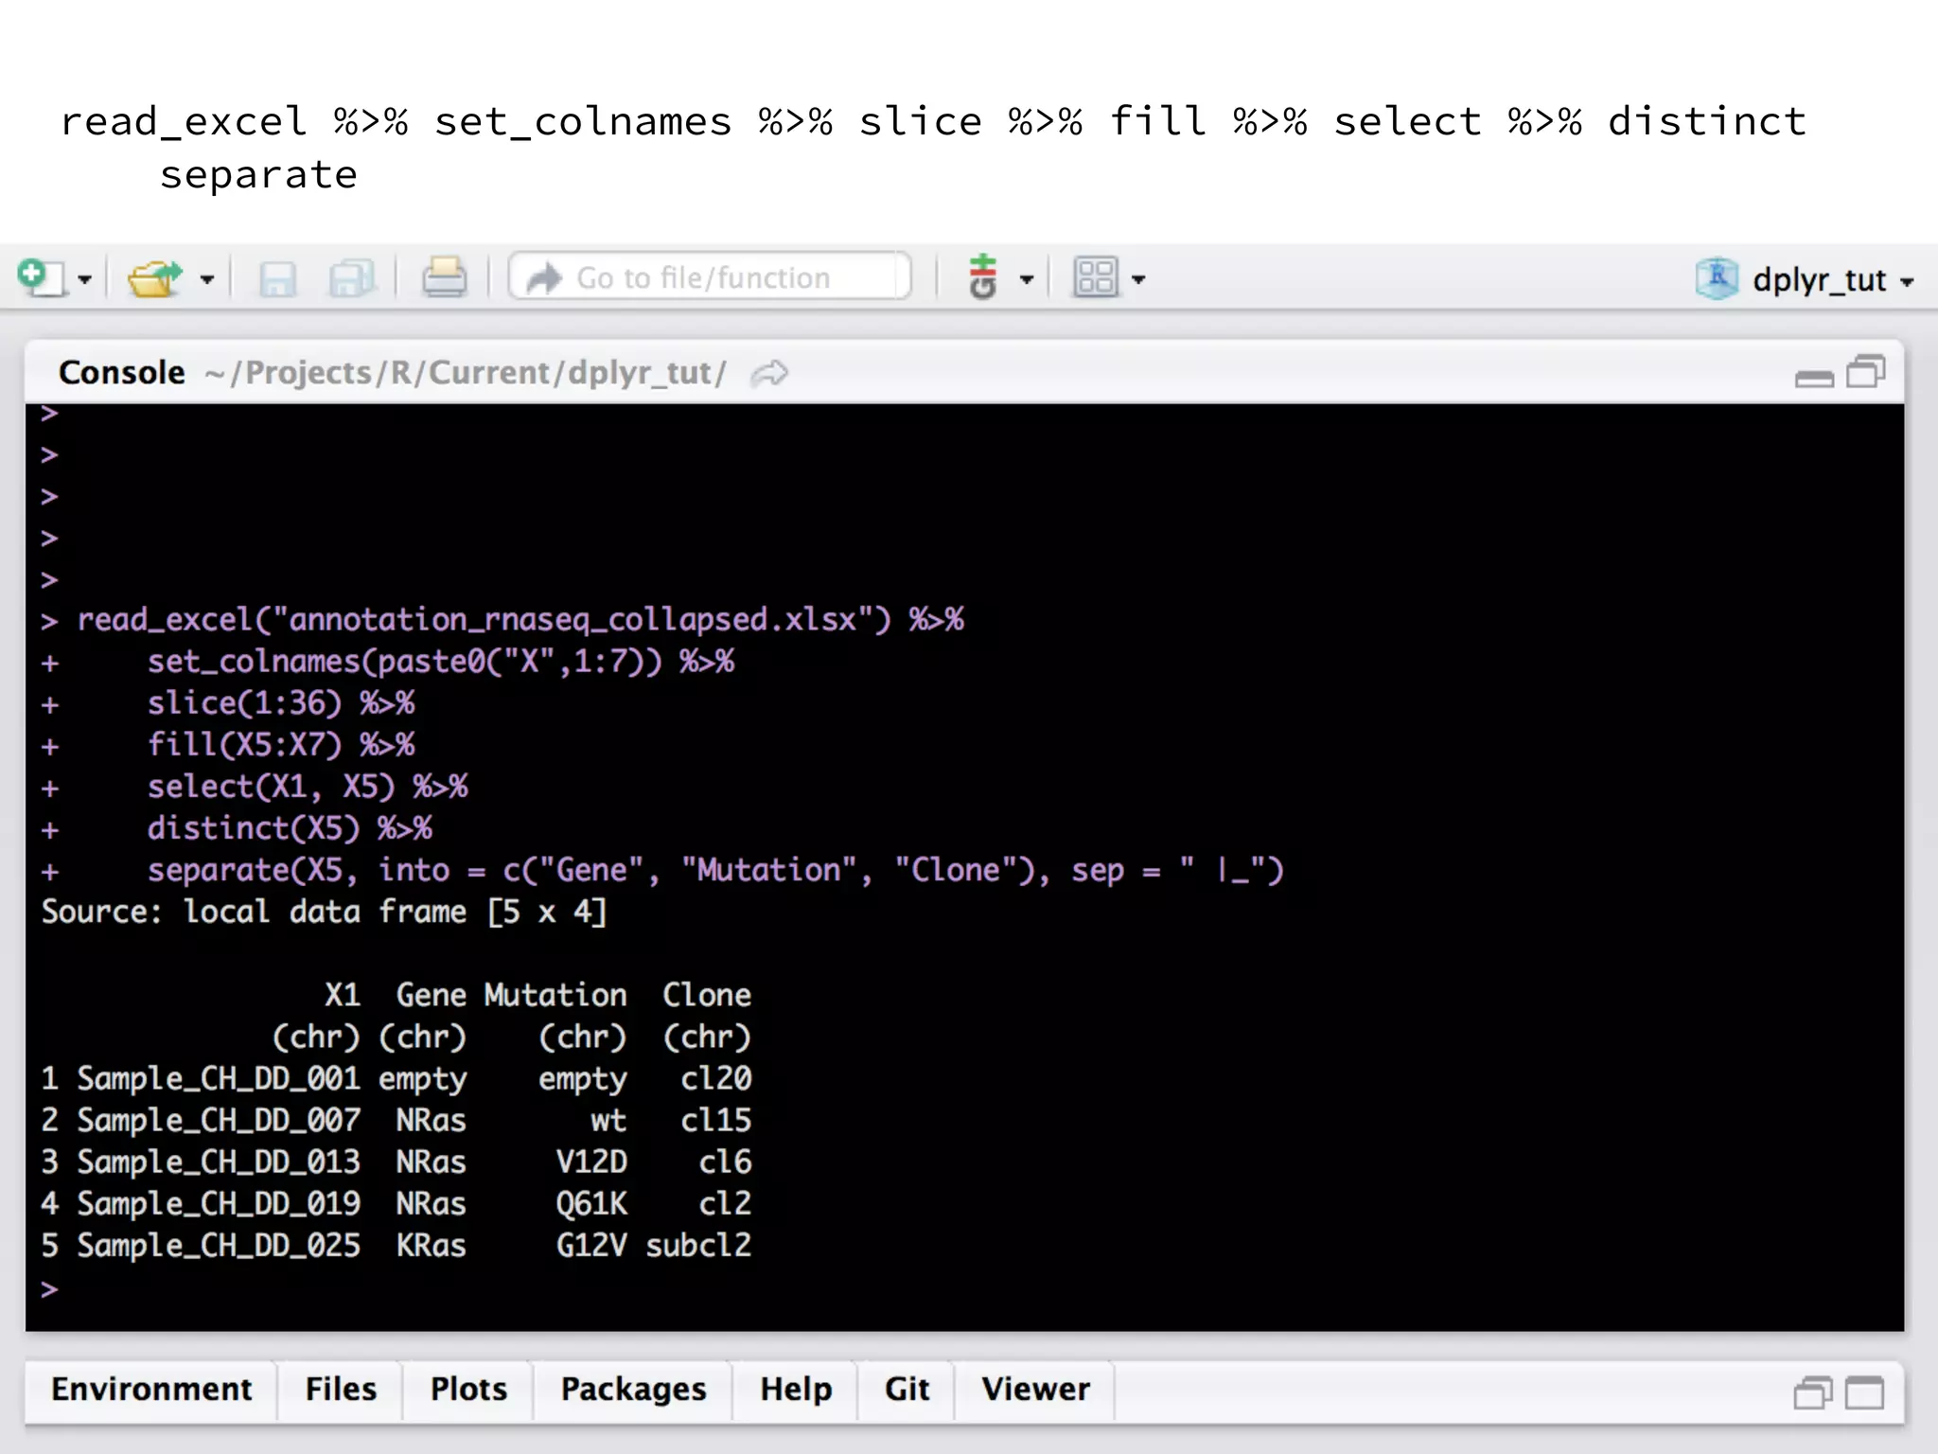Screen dimensions: 1938x1454
Task: Expand the recent files dropdown arrow
Action: (x=207, y=280)
